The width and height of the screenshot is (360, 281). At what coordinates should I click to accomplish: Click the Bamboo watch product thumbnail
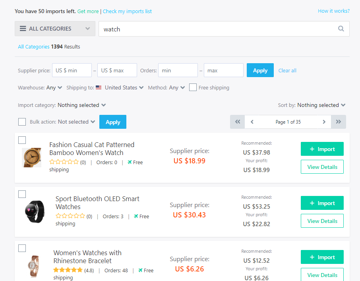32,157
